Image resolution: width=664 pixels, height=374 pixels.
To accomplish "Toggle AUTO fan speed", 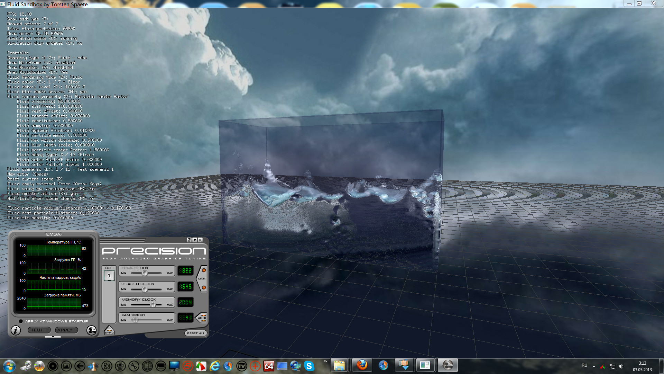I will point(202,318).
